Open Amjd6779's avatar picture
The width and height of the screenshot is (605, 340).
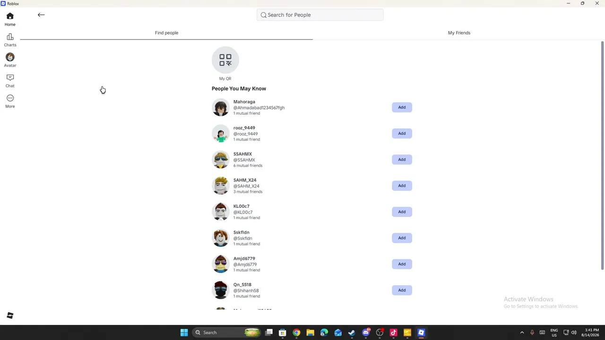[220, 264]
